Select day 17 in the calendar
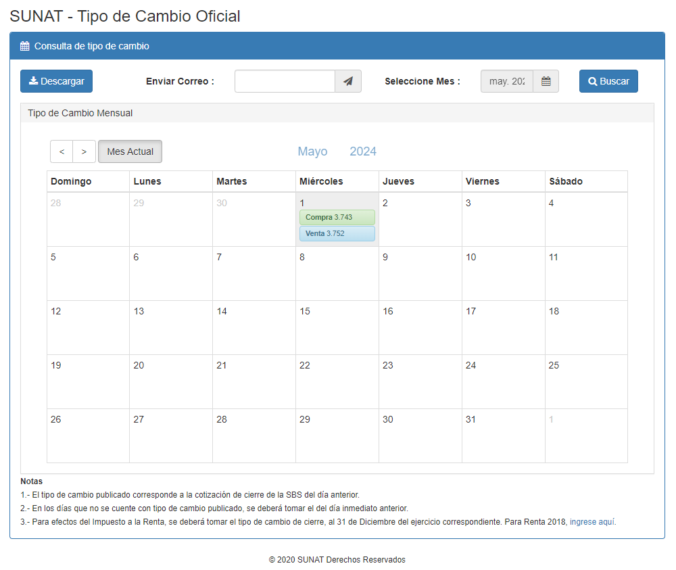676x570 pixels. coord(504,328)
